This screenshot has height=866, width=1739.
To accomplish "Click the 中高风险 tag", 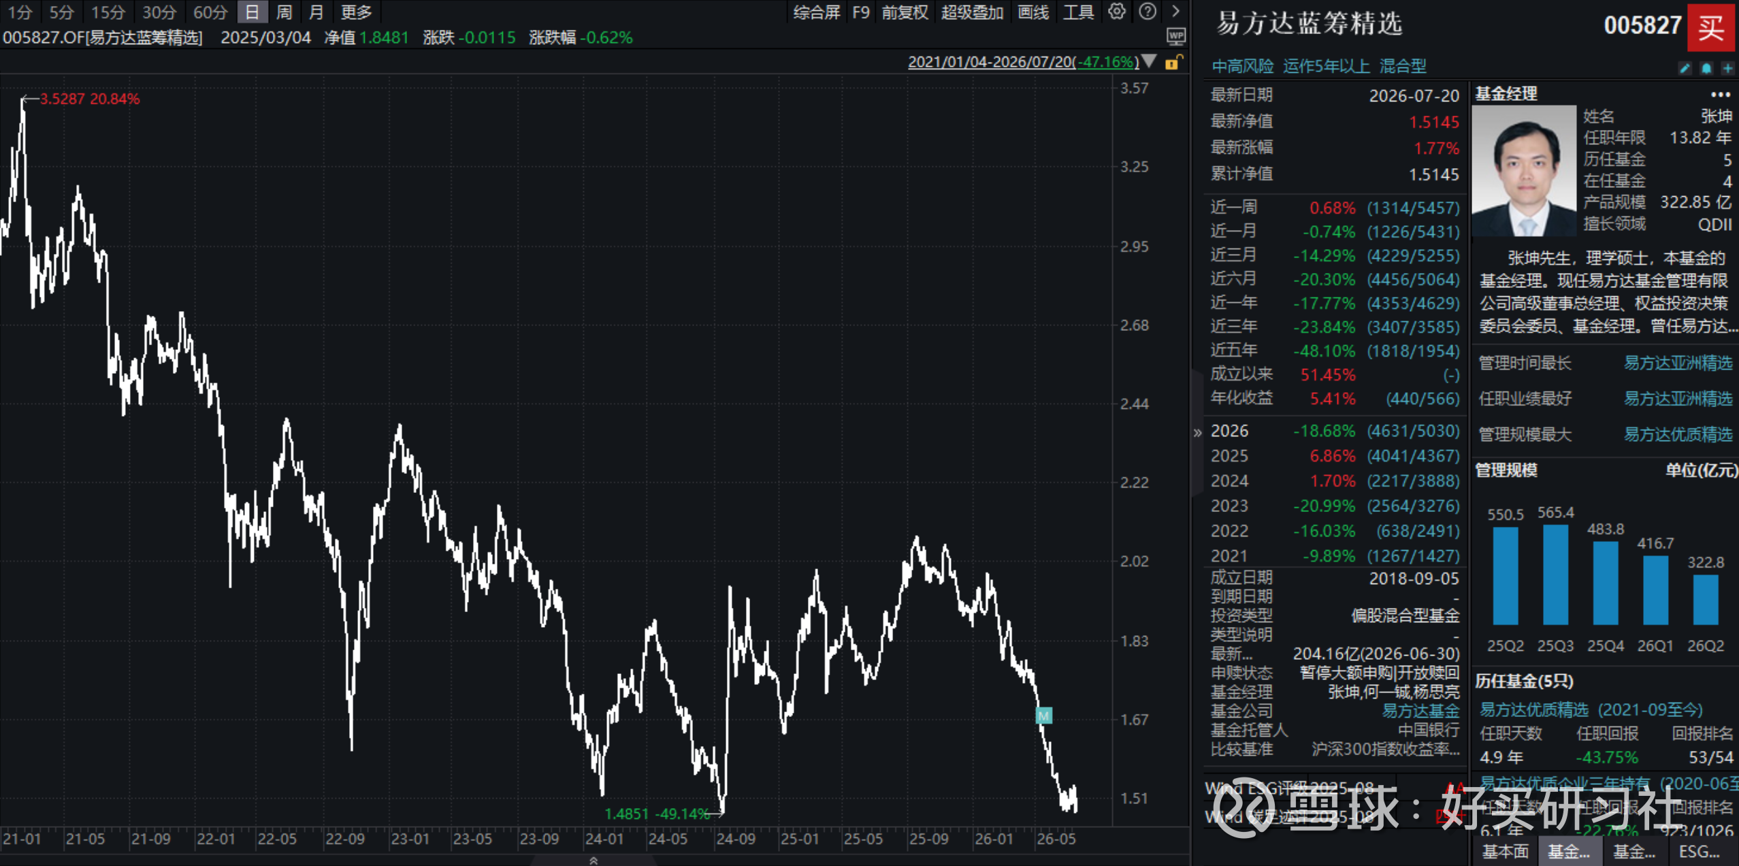I will [1243, 66].
